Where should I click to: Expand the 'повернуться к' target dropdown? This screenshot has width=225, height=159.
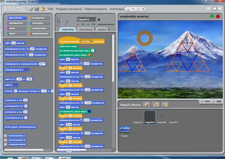[27, 70]
